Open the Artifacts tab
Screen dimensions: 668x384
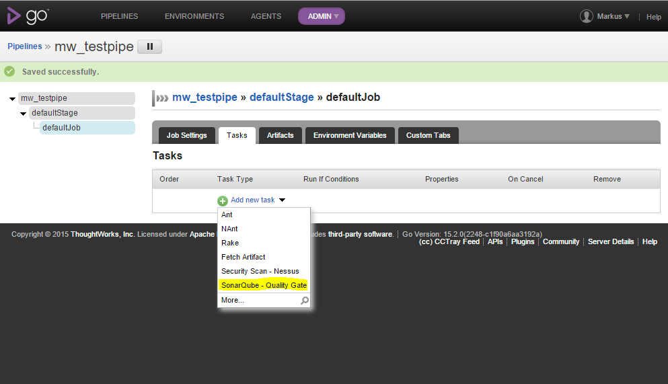[281, 135]
